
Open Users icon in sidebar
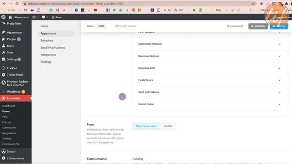tap(4, 46)
